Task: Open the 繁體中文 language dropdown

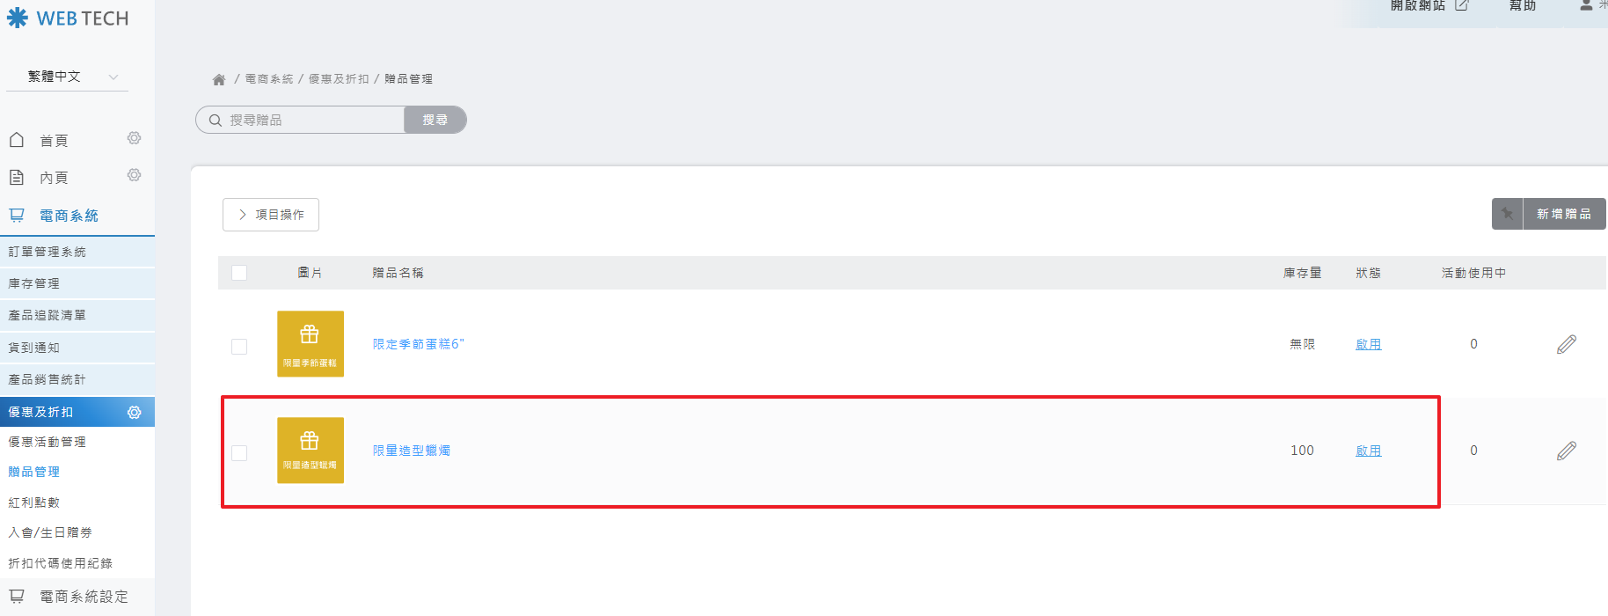Action: pos(67,77)
